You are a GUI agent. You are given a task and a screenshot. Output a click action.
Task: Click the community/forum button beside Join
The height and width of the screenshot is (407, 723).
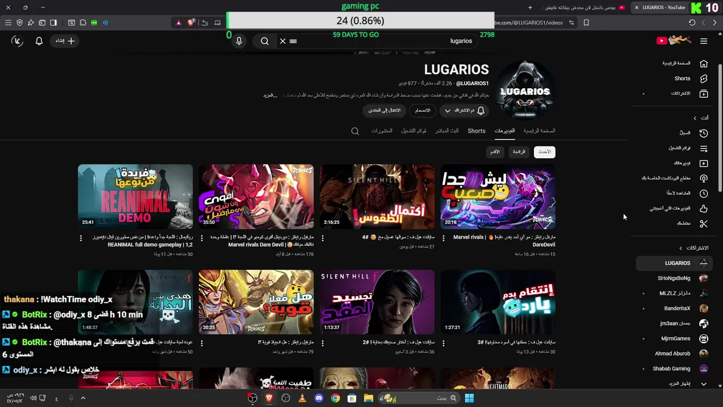[384, 111]
